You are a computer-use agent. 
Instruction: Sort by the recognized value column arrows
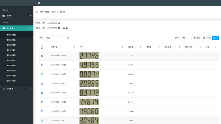141,47
